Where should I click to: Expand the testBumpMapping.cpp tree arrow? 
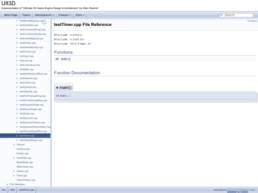point(17,20)
